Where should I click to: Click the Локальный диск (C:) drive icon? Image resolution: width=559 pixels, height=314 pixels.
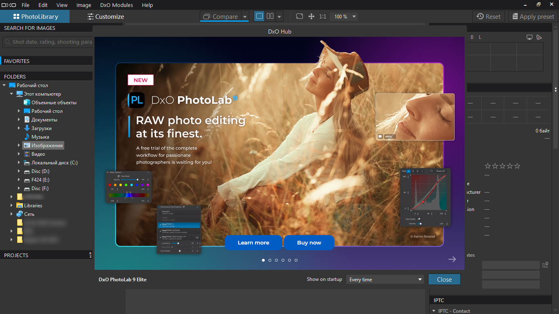point(27,162)
